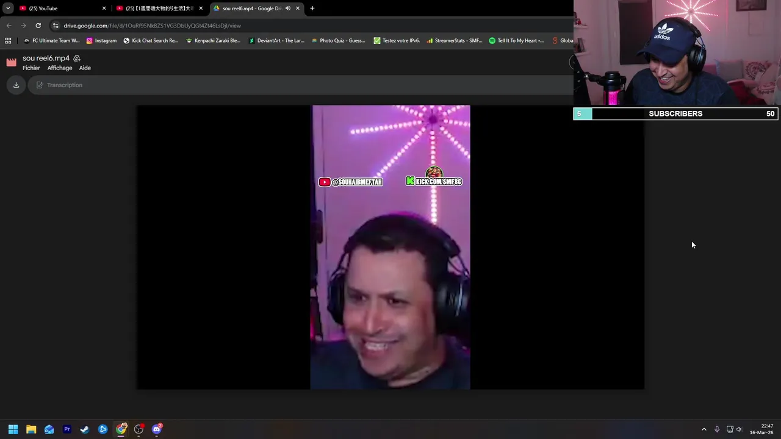Open the network status tray icon
Screen dimensions: 781x439
[730, 429]
